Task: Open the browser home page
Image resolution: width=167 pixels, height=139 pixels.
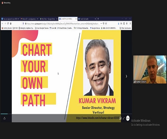Action: coord(11,23)
